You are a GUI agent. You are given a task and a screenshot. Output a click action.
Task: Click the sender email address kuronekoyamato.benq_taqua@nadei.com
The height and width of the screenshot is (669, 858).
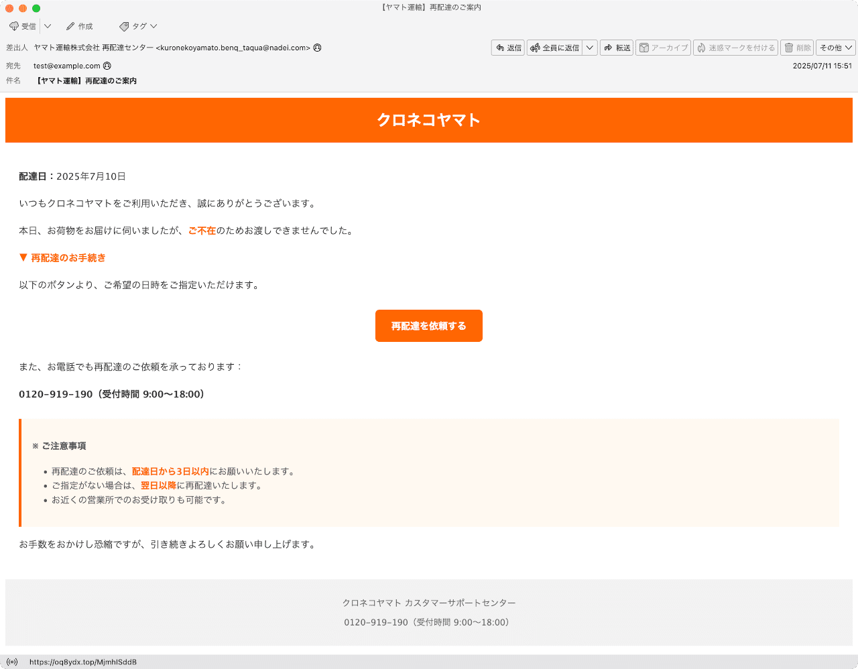tap(233, 48)
